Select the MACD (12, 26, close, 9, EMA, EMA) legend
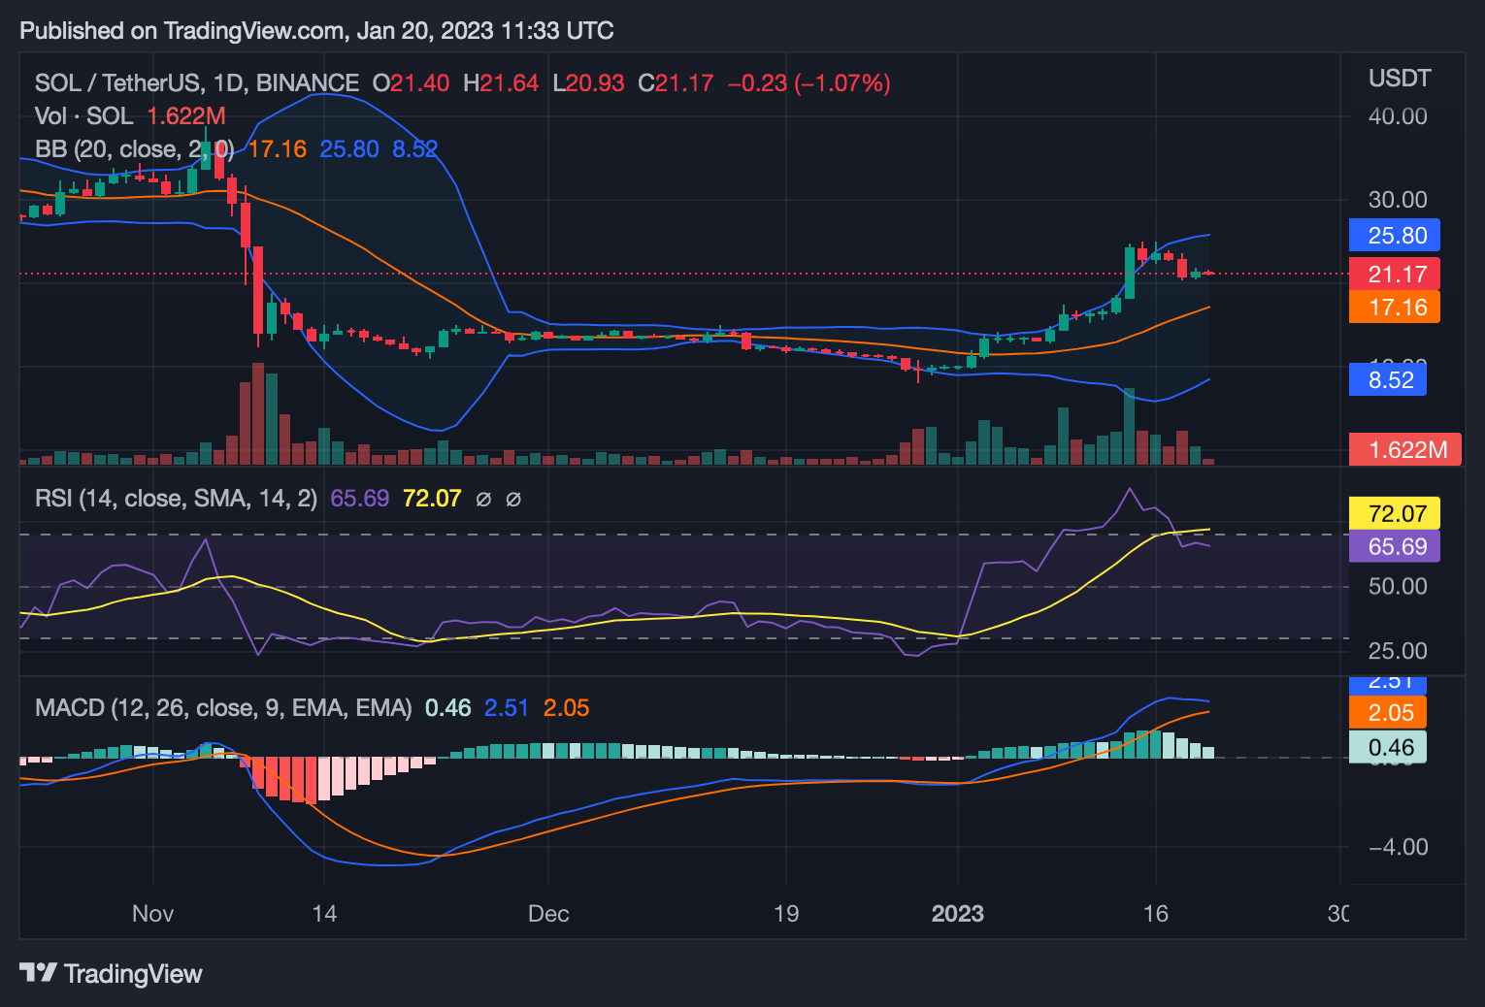Screen dimensions: 1485x1007 [x=223, y=708]
